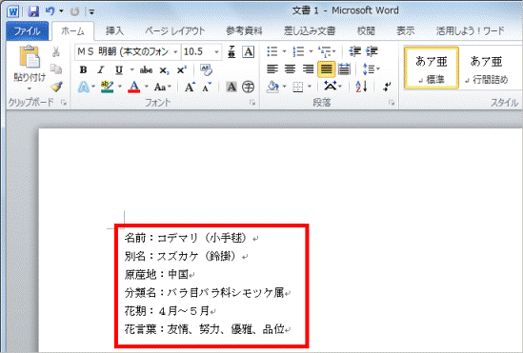Apply the paragraph shading paint bucket
This screenshot has height=353, width=523.
click(x=272, y=87)
